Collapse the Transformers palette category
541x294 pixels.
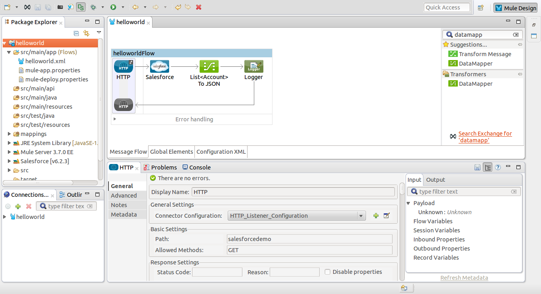click(x=520, y=74)
